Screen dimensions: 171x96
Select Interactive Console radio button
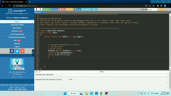[x=47, y=79]
